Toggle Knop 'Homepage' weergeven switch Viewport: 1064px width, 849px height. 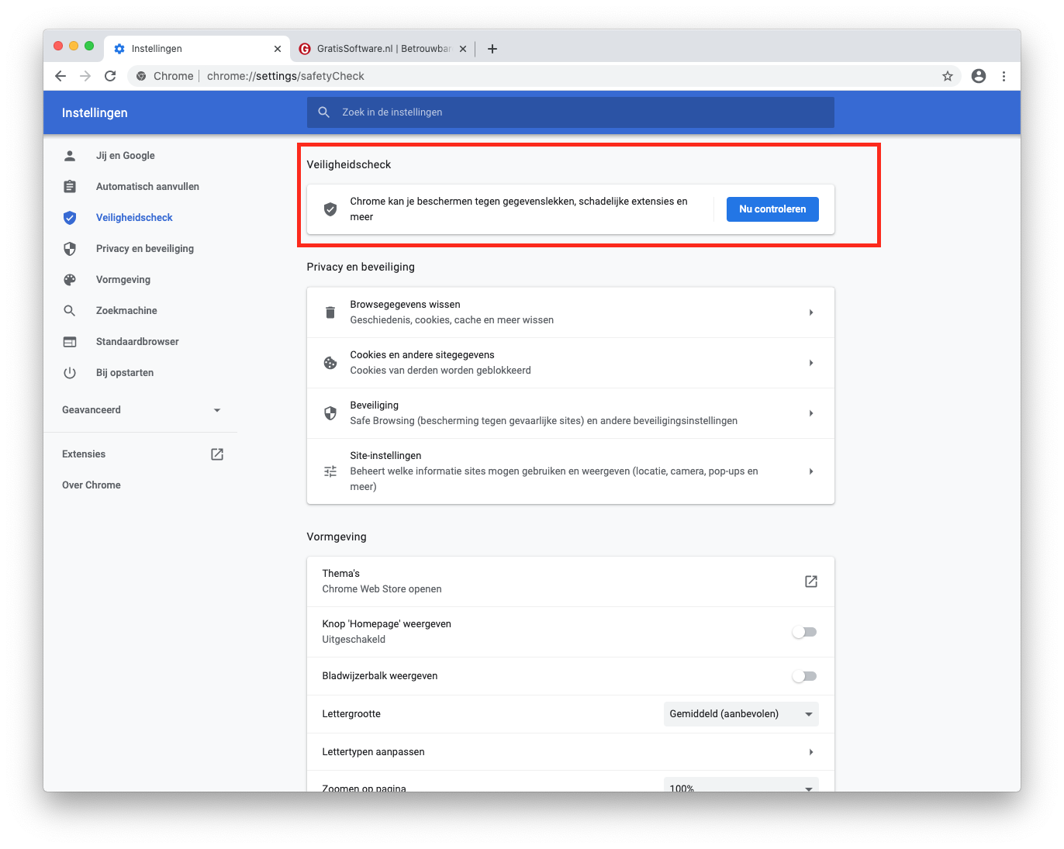tap(804, 632)
